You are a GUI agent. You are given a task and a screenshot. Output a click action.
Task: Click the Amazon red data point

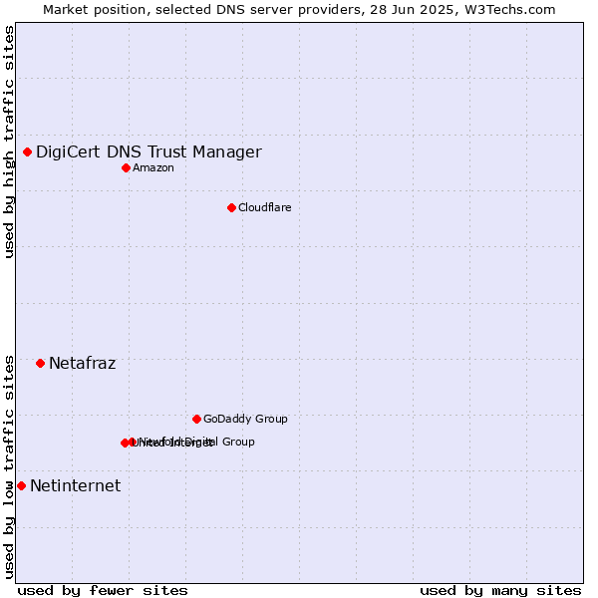click(127, 168)
